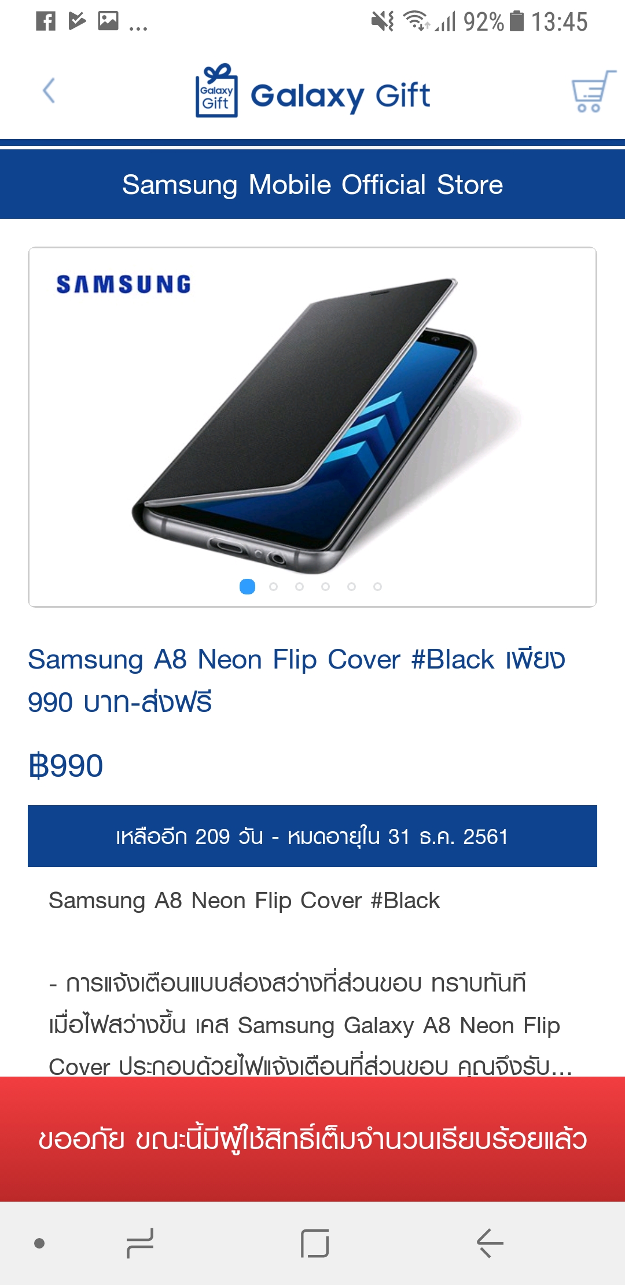Select the last image carousel dot
The width and height of the screenshot is (625, 1285).
pyautogui.click(x=377, y=586)
